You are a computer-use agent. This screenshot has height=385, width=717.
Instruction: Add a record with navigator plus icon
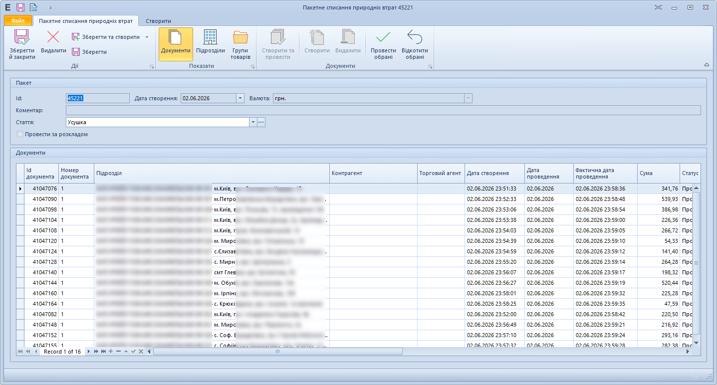[111, 352]
